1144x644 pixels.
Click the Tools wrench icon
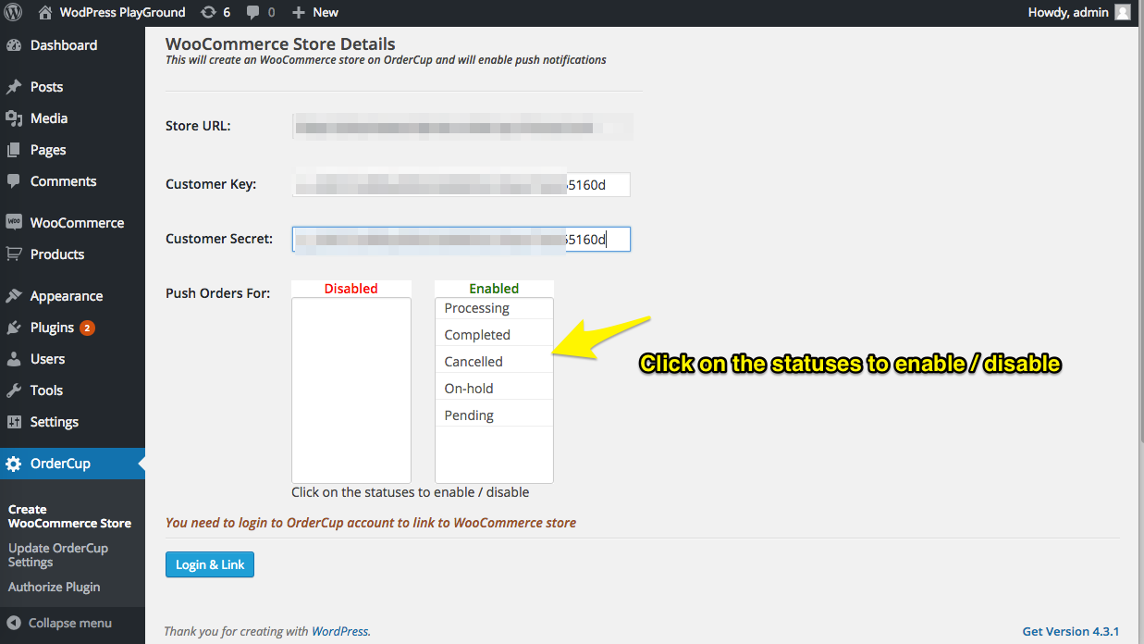[x=14, y=390]
